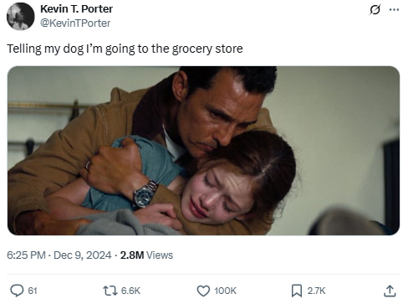
Task: Click the Kevin T. Porter display name
Action: pyautogui.click(x=76, y=9)
